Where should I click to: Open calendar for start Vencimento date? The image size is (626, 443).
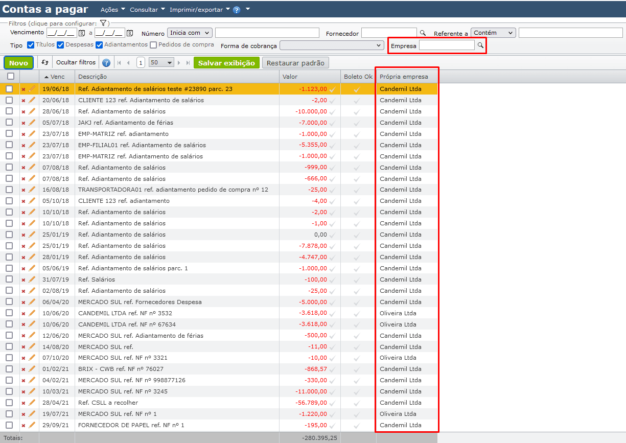coord(82,33)
